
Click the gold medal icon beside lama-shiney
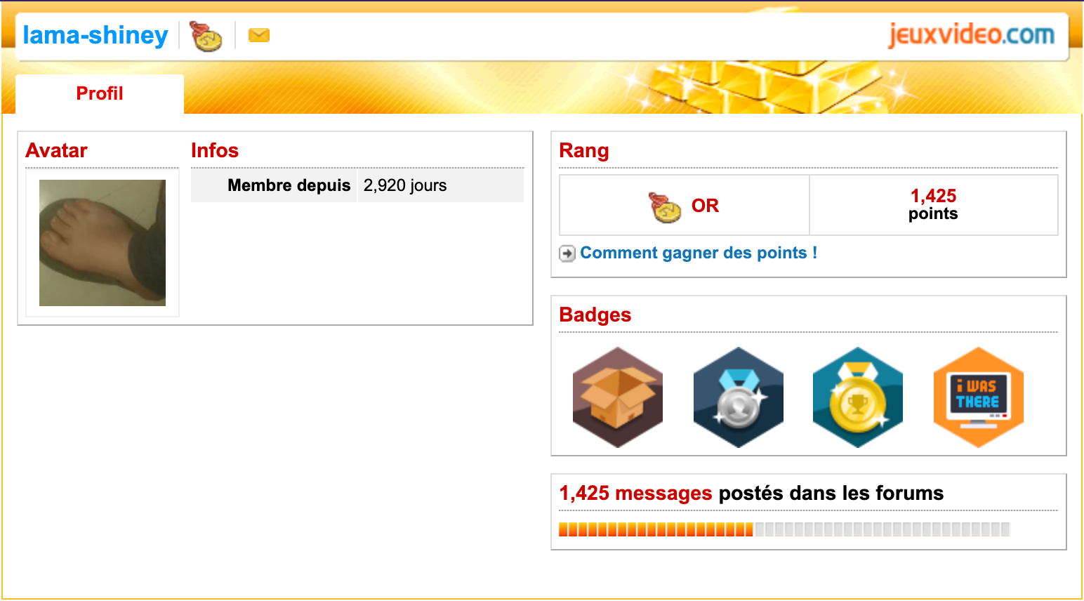206,36
